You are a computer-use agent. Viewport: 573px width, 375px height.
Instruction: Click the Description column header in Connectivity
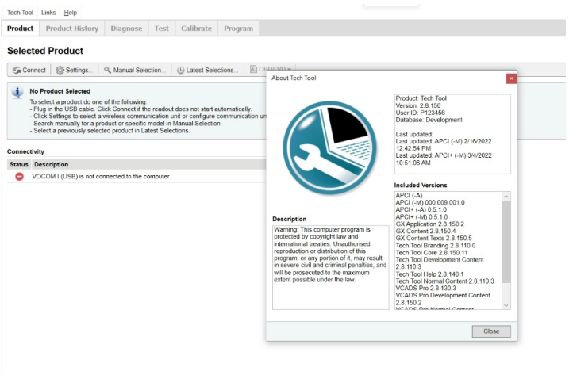51,164
